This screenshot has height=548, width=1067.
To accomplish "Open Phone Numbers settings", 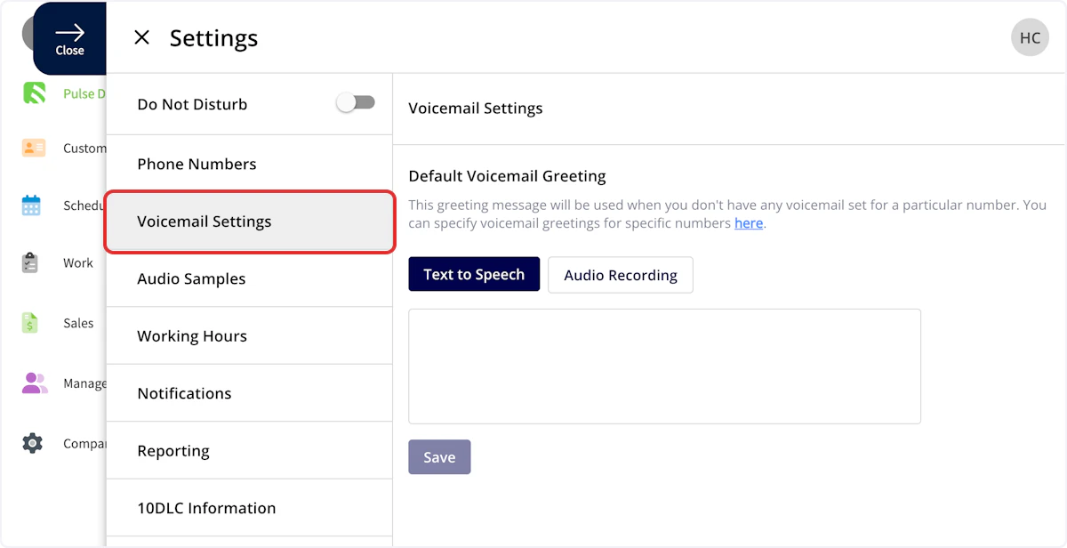I will coord(249,164).
